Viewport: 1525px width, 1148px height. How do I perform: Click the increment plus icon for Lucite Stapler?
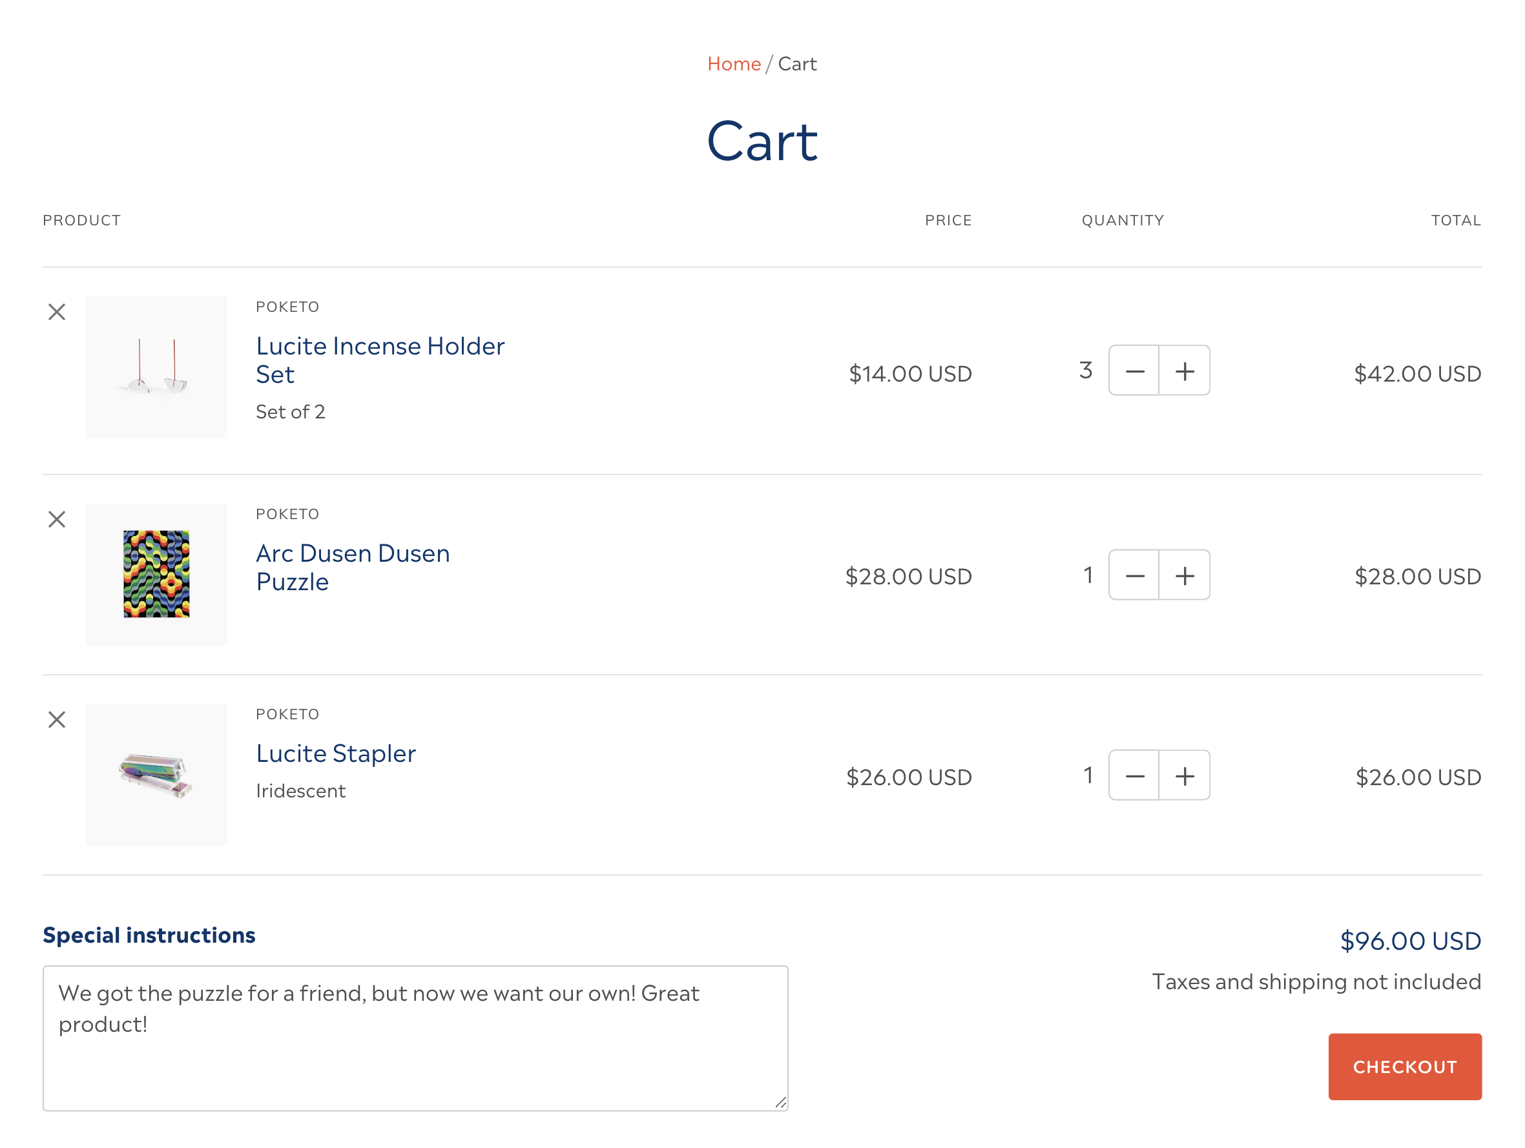tap(1183, 775)
